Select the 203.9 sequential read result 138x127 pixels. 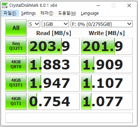click(54, 46)
